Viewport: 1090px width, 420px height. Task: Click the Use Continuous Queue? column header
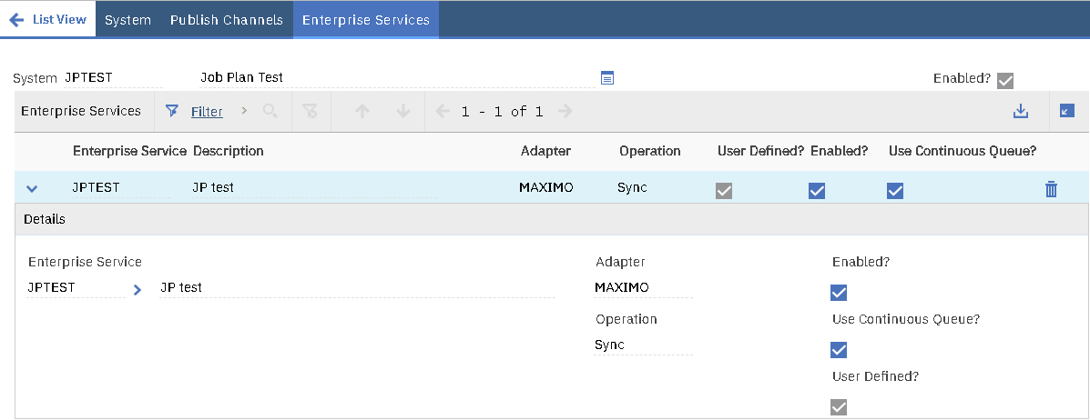[963, 151]
